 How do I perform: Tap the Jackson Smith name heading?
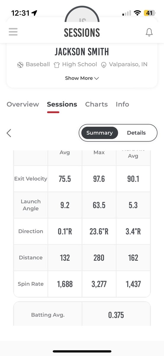coord(82,52)
